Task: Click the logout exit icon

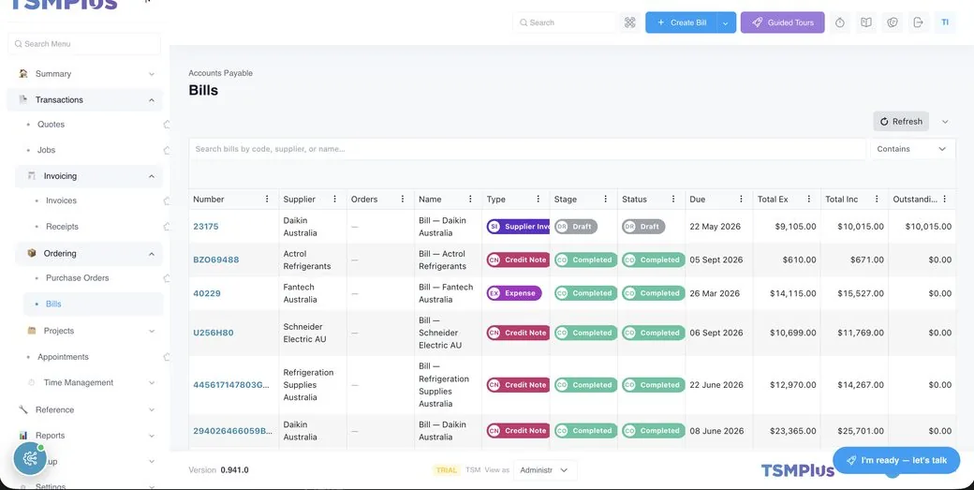Action: click(919, 22)
